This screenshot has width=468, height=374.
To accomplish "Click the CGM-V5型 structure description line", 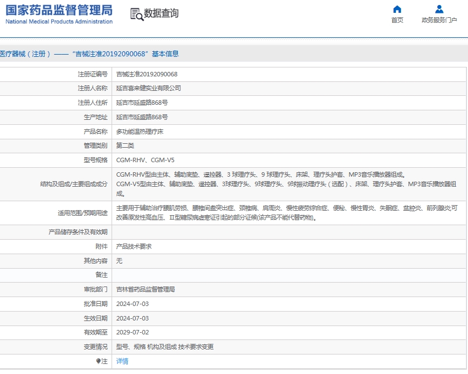I will [286, 189].
